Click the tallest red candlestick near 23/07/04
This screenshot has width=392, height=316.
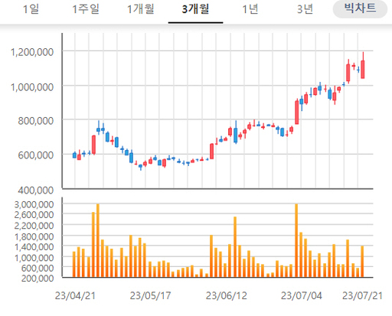pyautogui.click(x=296, y=112)
